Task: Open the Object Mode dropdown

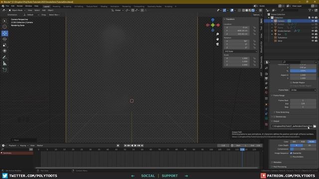Action: coord(17,10)
